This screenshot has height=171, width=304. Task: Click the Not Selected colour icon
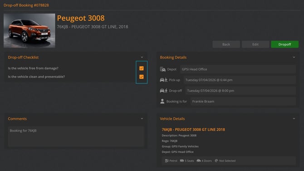(x=216, y=161)
